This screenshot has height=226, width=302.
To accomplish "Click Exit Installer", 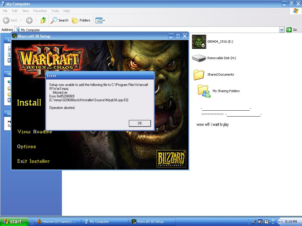I will pyautogui.click(x=33, y=161).
